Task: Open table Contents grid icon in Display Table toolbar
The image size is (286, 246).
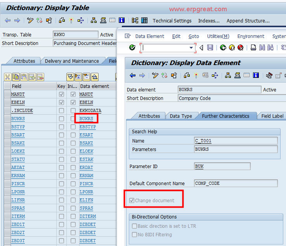Action: click(144, 20)
